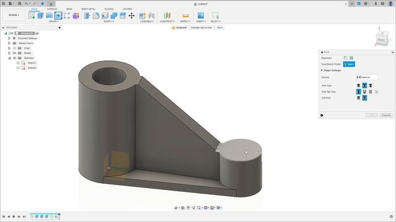
Task: Show Sketch1 using its eye icon
Action: 18,63
